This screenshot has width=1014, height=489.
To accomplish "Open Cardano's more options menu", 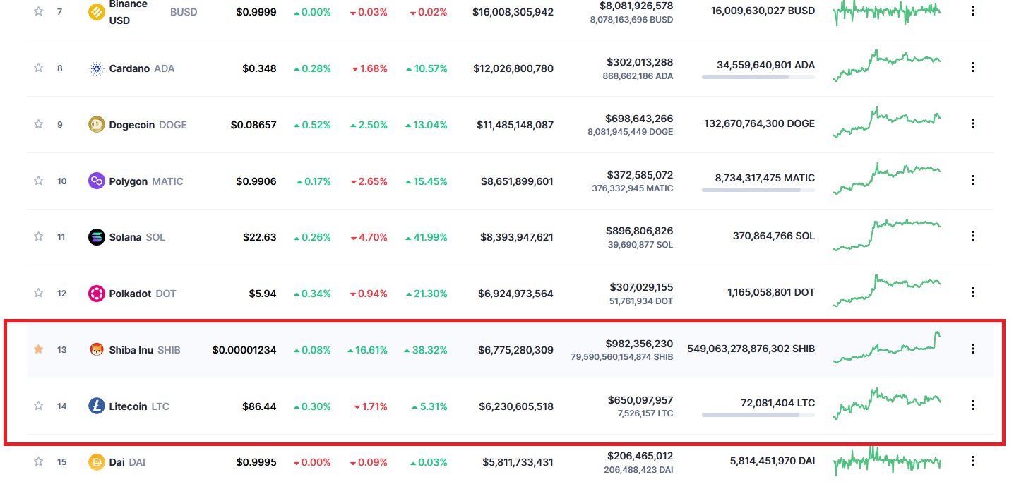I will pos(973,67).
